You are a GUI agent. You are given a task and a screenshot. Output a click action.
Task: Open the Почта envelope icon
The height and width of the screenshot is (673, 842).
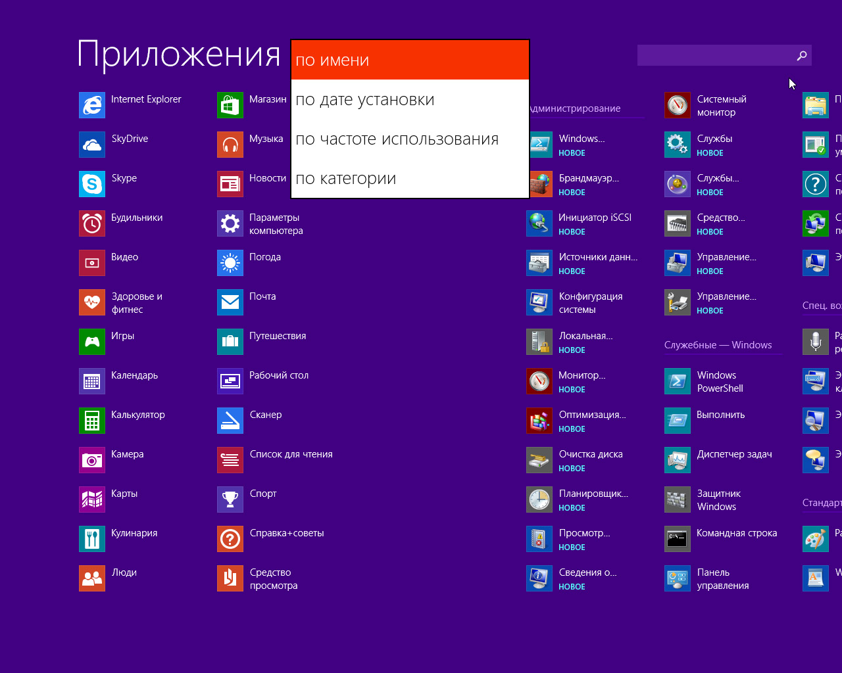[230, 302]
